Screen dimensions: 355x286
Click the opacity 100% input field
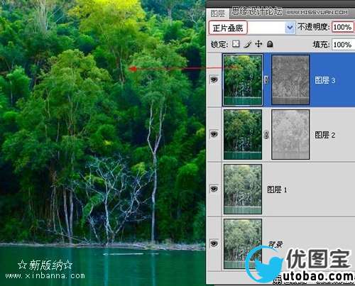[343, 27]
